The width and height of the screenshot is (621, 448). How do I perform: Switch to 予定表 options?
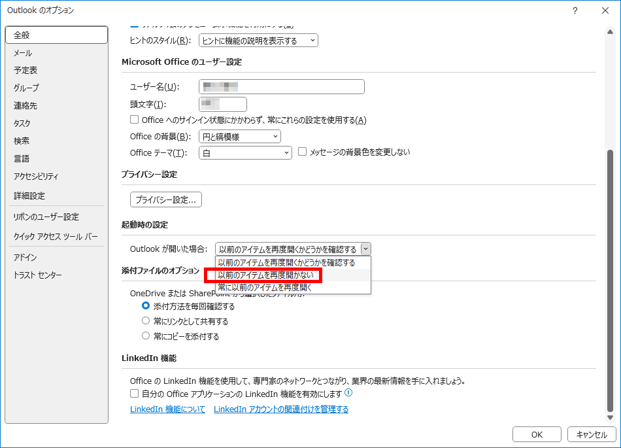[57, 71]
